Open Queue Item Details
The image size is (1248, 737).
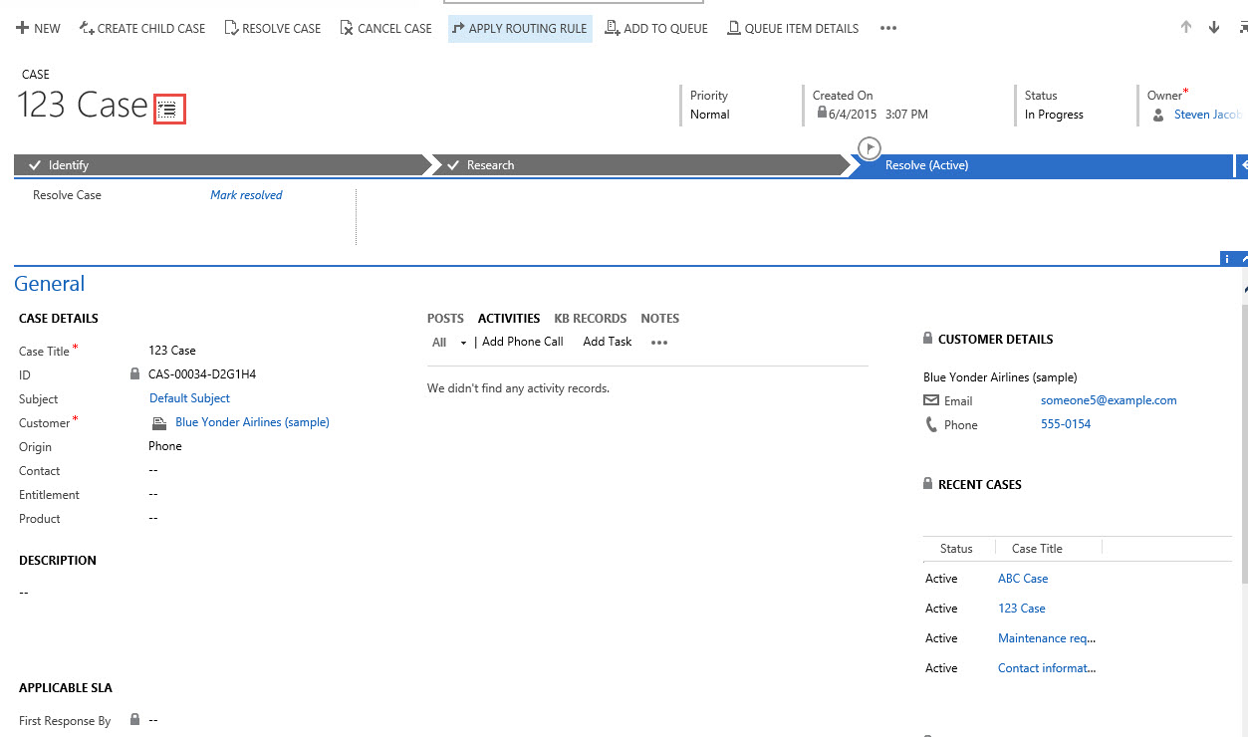click(x=793, y=28)
